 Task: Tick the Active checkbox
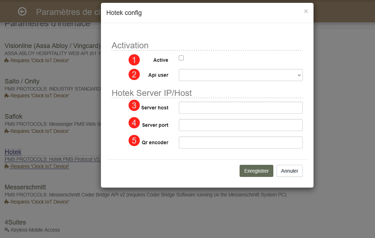click(181, 58)
